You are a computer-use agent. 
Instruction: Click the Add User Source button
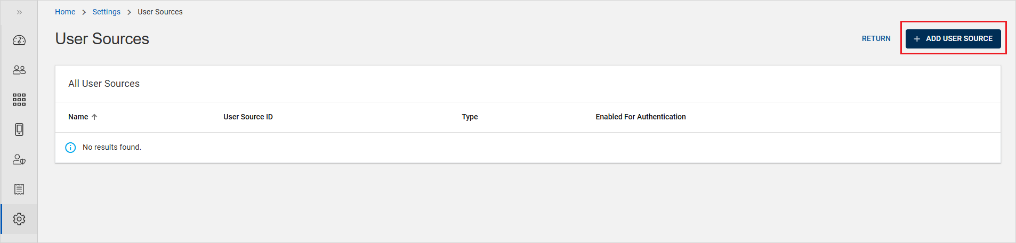pyautogui.click(x=953, y=38)
